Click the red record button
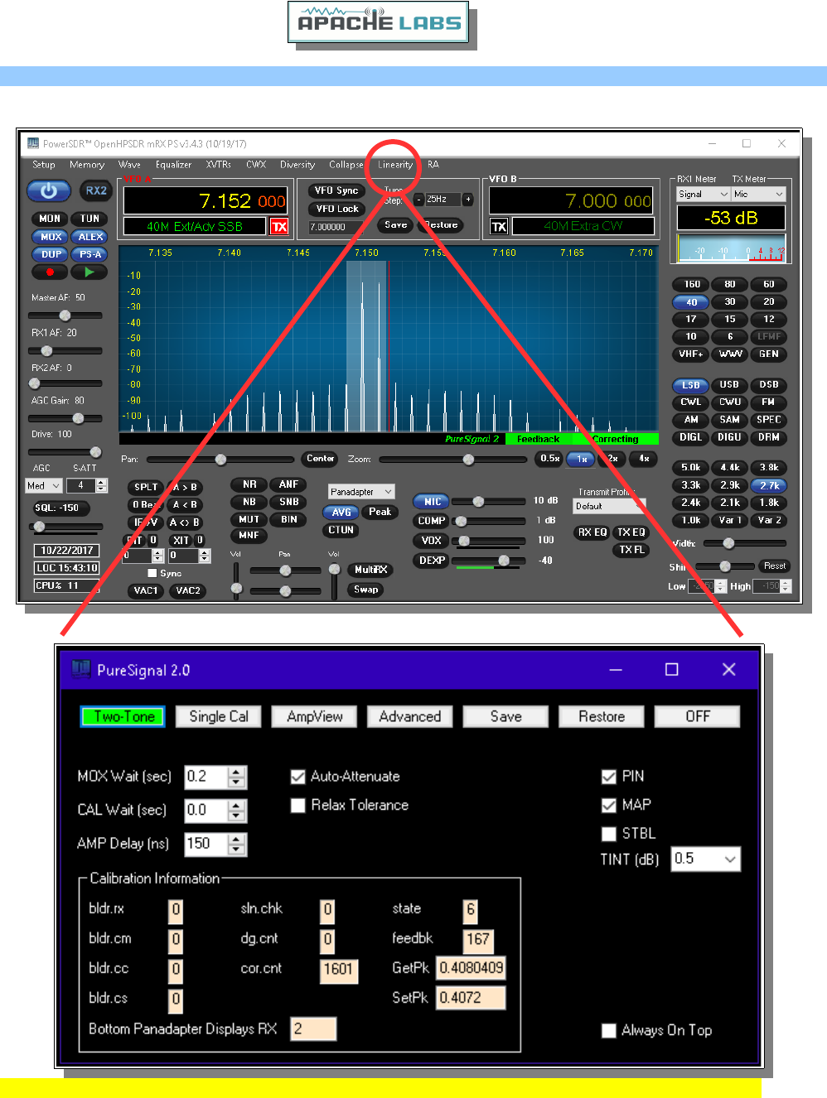Image resolution: width=827 pixels, height=1098 pixels. 50,272
